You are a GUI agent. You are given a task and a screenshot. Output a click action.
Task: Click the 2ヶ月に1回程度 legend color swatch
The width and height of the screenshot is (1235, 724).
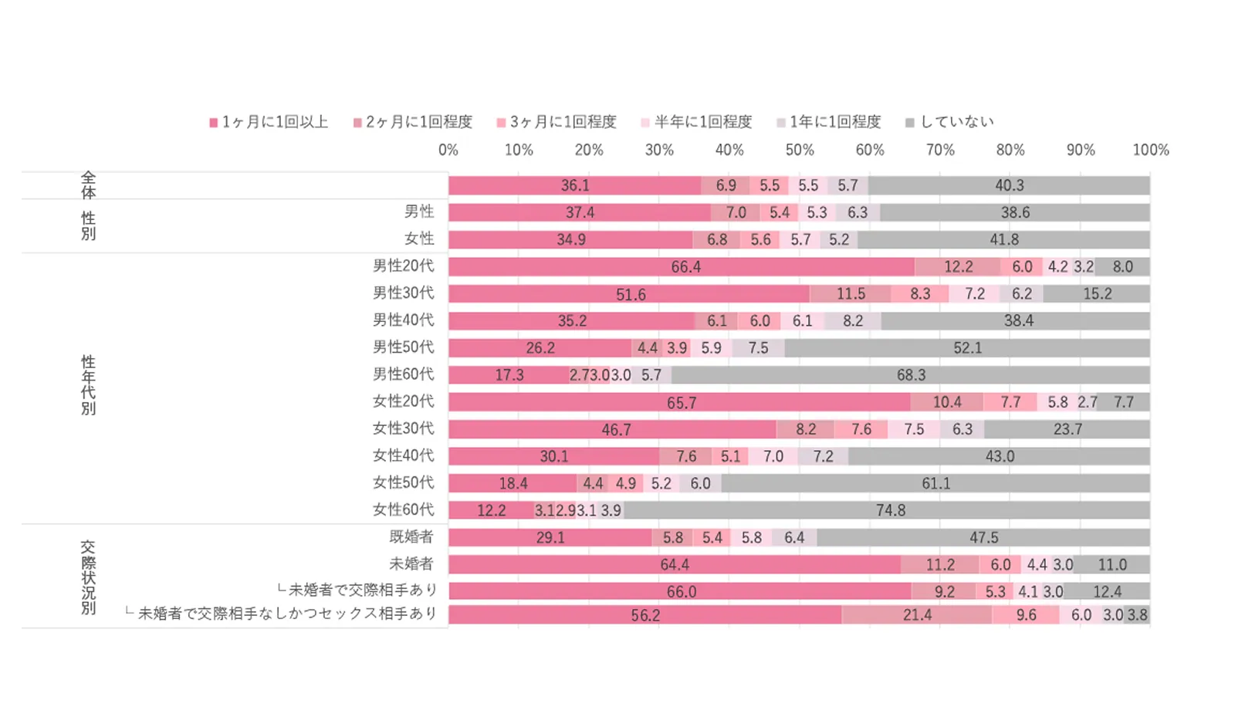pyautogui.click(x=357, y=123)
